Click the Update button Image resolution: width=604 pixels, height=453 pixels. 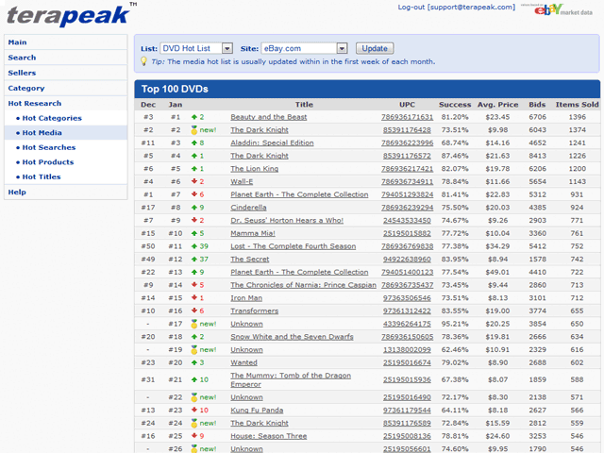(x=375, y=48)
